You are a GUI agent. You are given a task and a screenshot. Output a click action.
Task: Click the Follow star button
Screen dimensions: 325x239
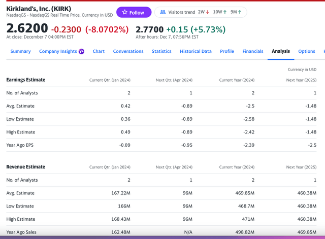pos(134,12)
